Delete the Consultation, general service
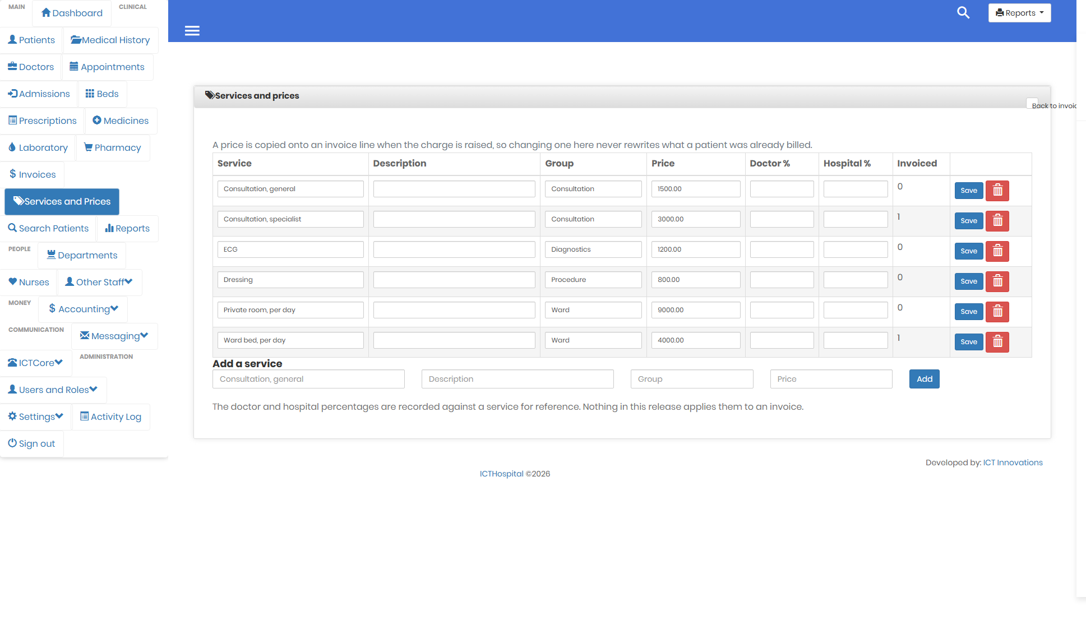The height and width of the screenshot is (620, 1086). [997, 191]
